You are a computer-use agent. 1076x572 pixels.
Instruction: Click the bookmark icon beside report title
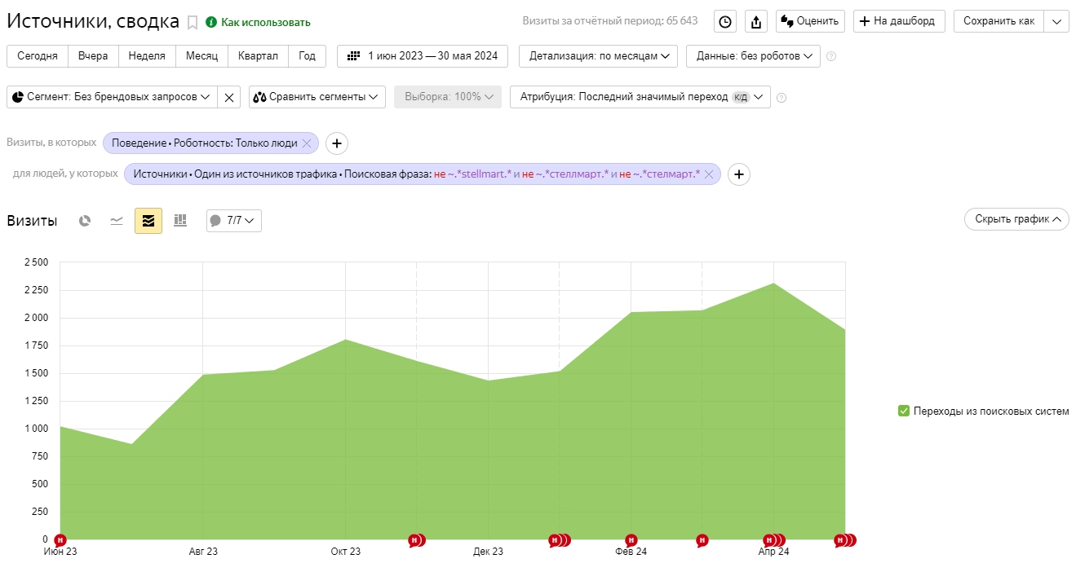(x=193, y=23)
